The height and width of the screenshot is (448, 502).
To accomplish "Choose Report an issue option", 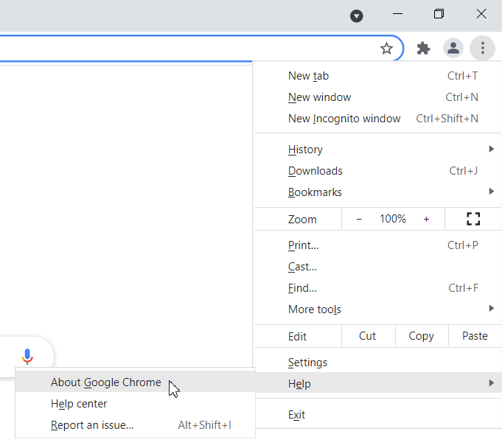I will pos(92,425).
